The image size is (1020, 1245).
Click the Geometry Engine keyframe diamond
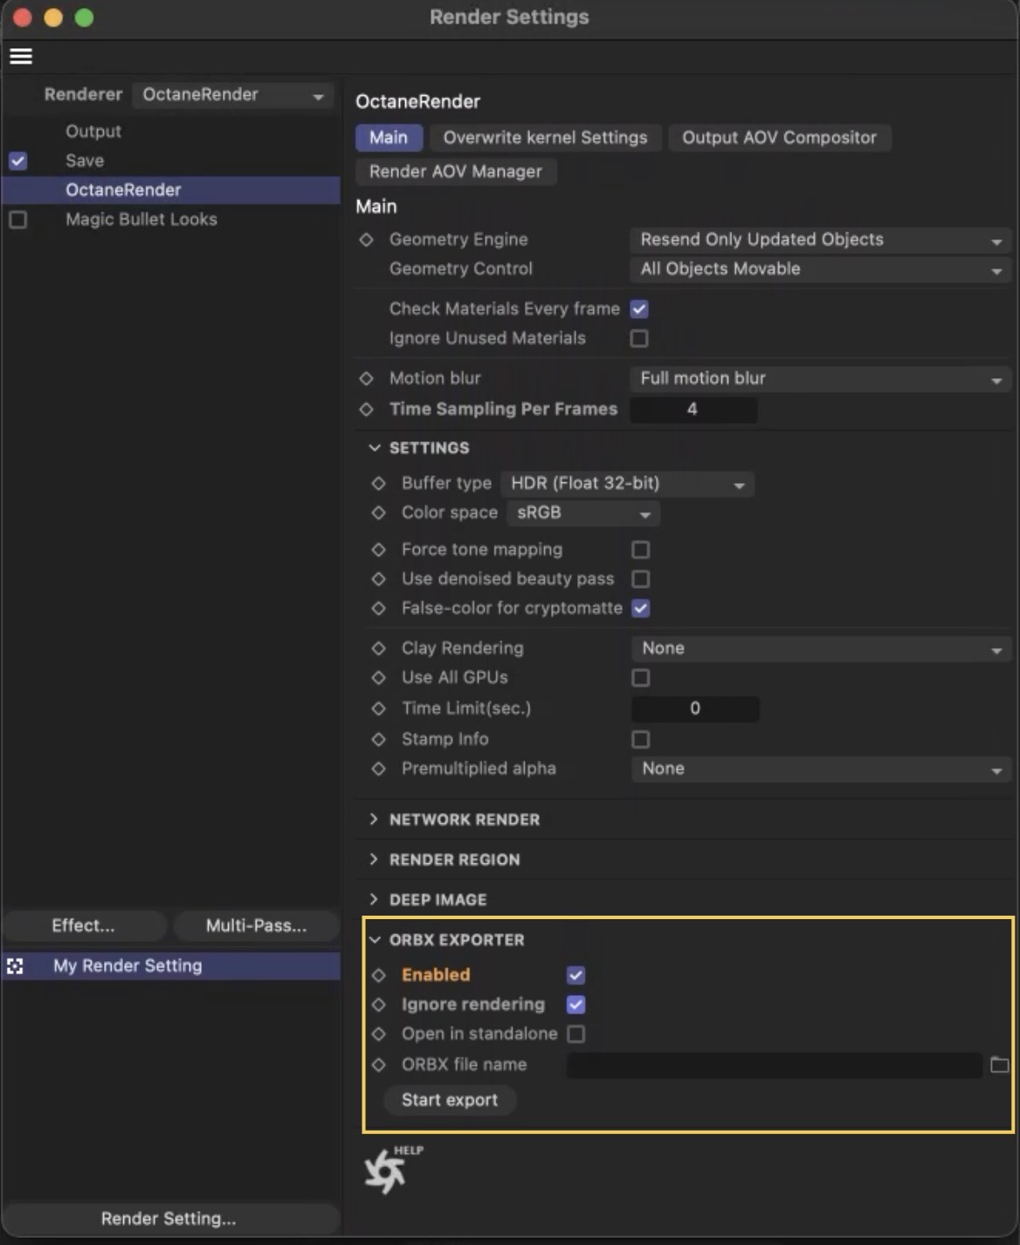point(367,239)
